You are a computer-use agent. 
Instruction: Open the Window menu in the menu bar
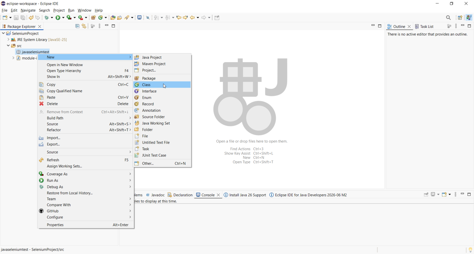click(85, 11)
